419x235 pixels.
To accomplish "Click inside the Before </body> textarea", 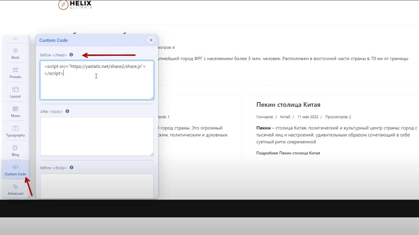I will click(x=97, y=186).
